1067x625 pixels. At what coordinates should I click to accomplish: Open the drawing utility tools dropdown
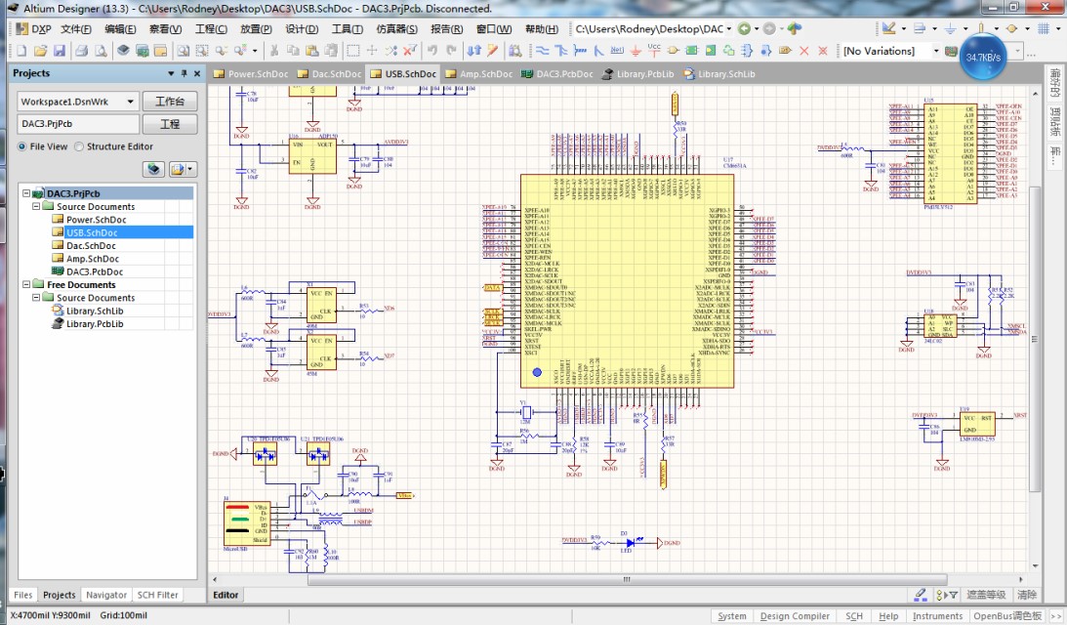pyautogui.click(x=904, y=28)
